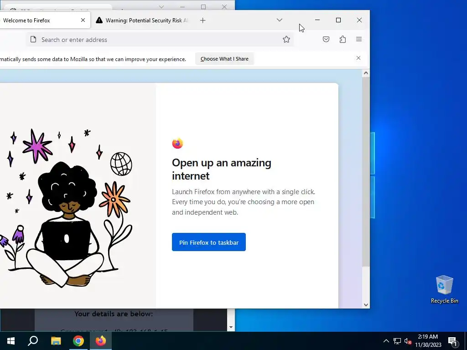Click 'Your details are below:' text in background window
The image size is (467, 350).
coord(114,314)
